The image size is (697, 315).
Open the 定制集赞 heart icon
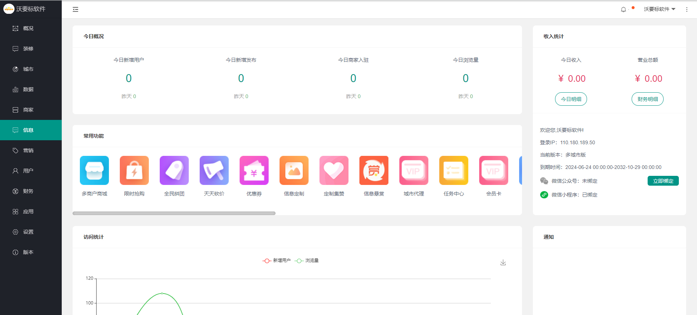click(334, 170)
